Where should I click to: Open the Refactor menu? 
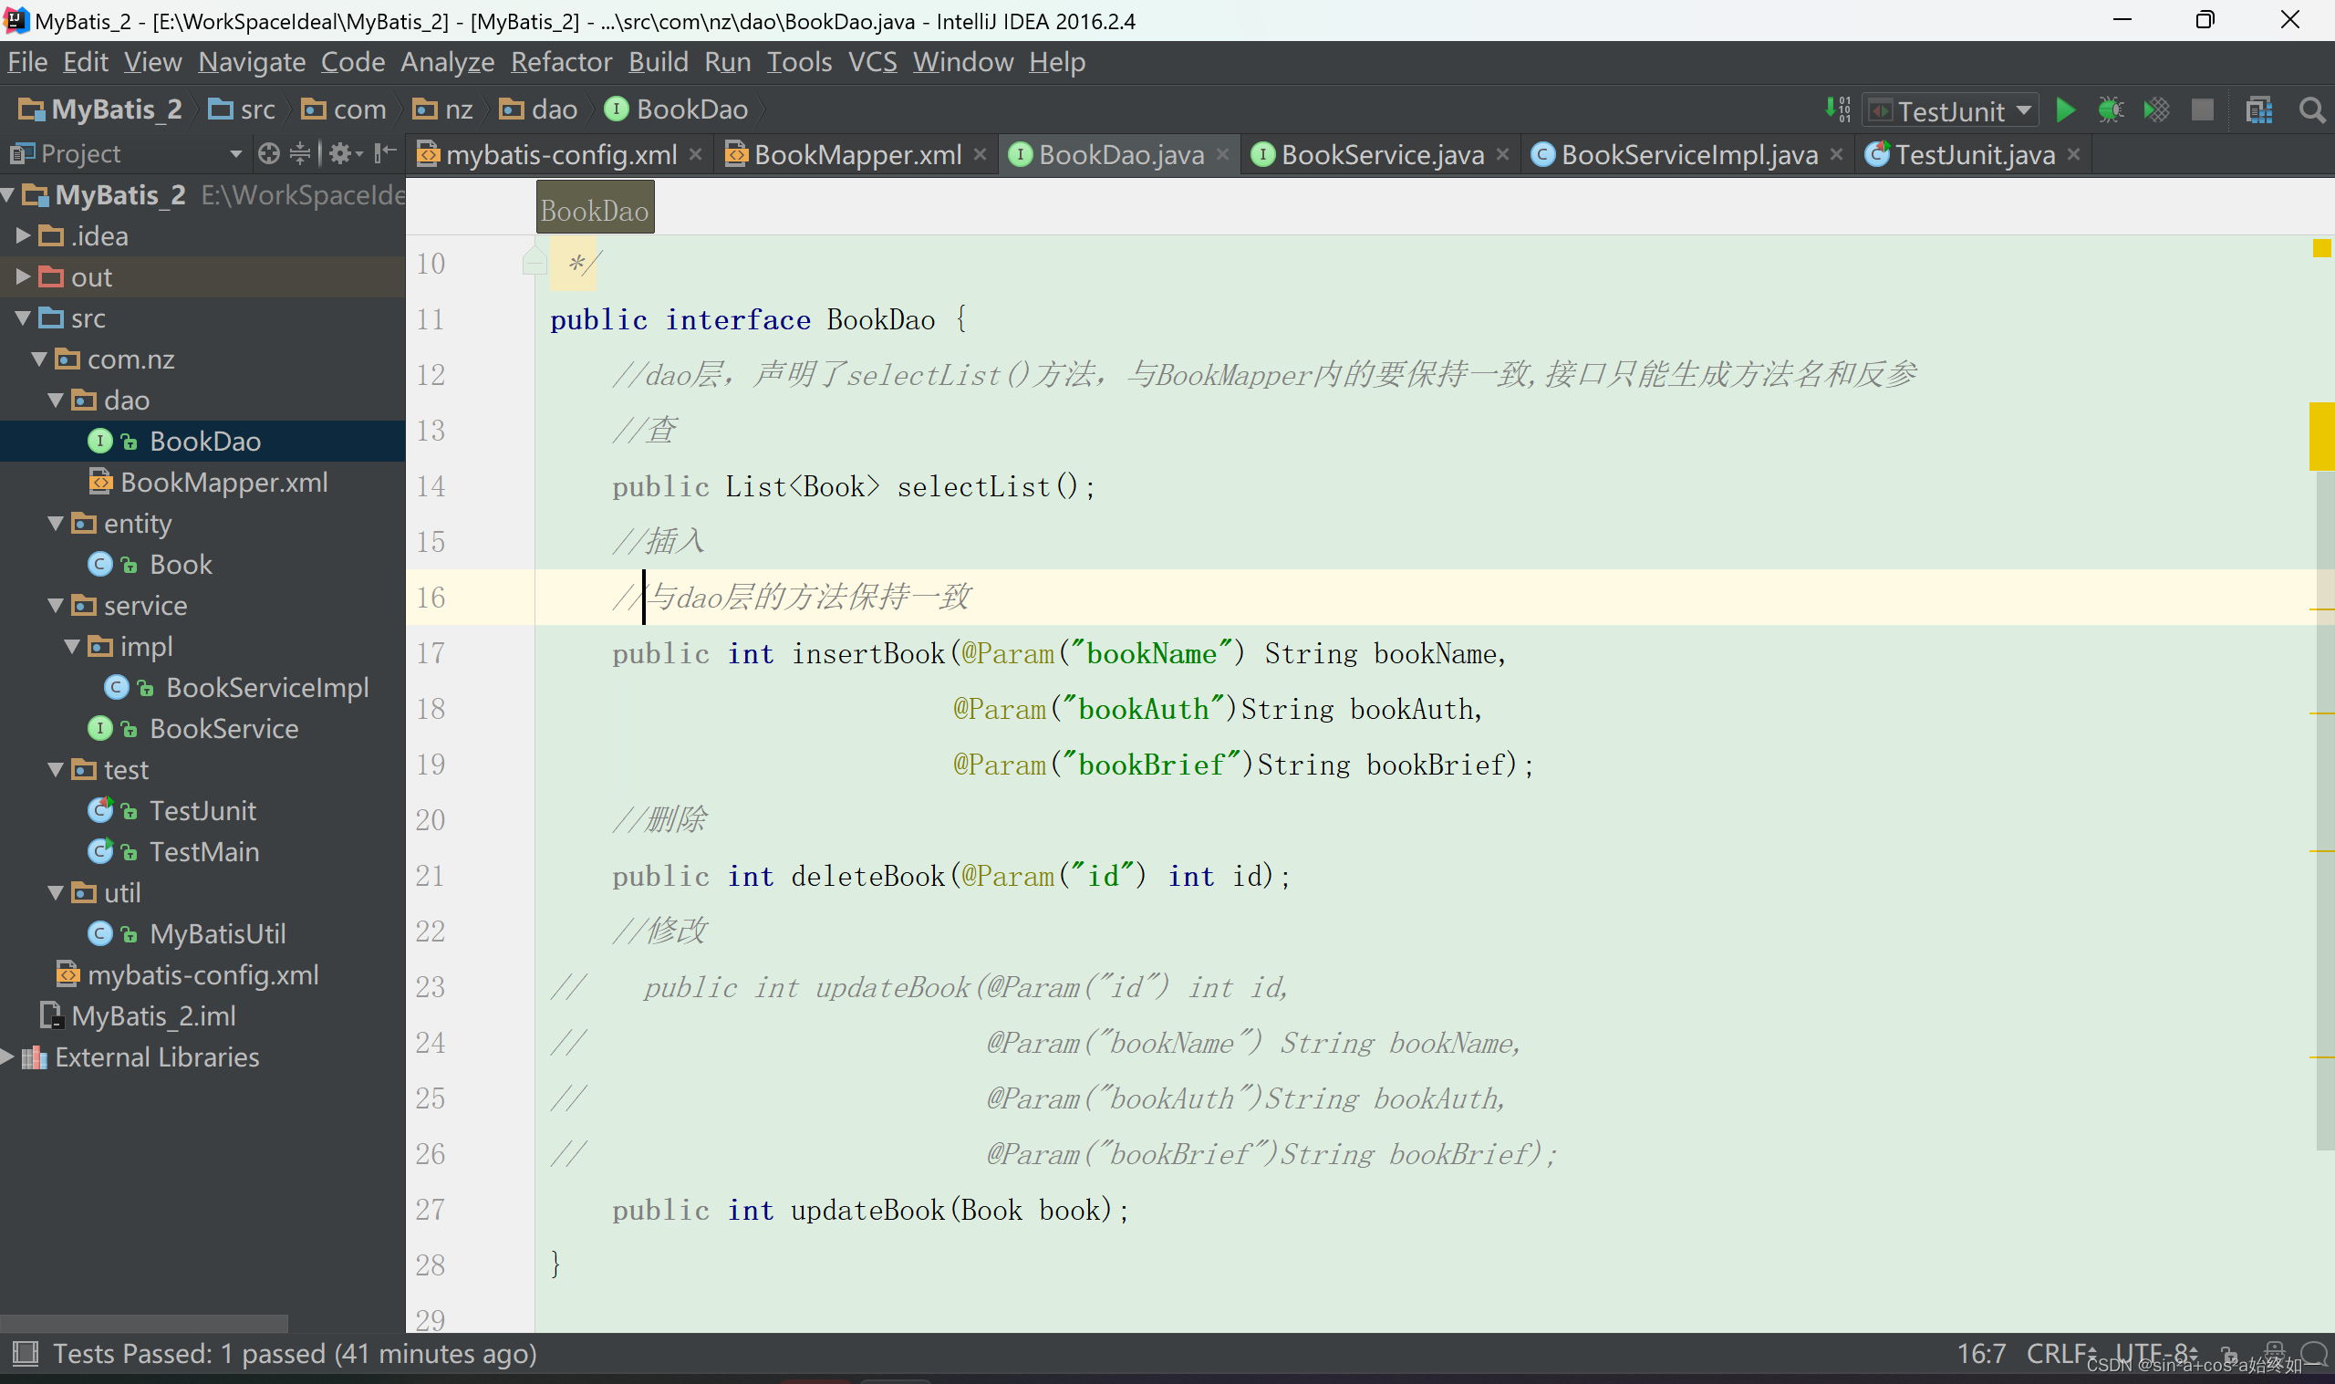click(561, 62)
